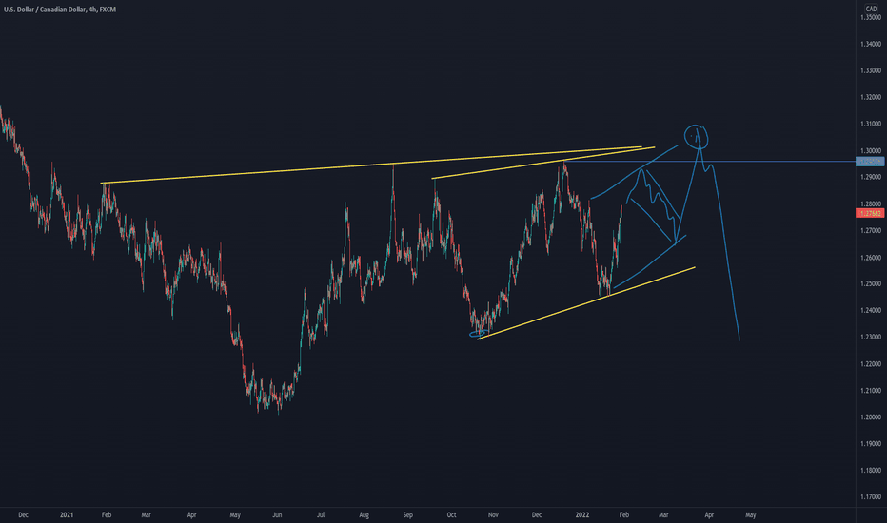Click the 2021 label on time axis
The width and height of the screenshot is (887, 523).
tap(67, 515)
